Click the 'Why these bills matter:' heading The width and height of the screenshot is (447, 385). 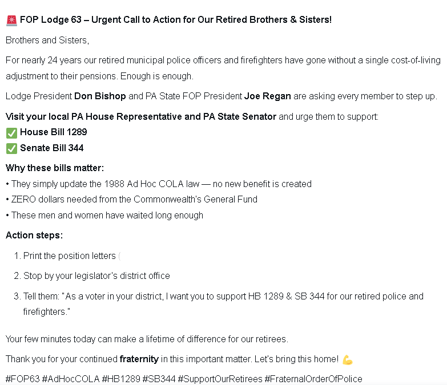click(x=55, y=168)
